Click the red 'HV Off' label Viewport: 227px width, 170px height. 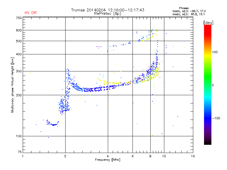[31, 13]
